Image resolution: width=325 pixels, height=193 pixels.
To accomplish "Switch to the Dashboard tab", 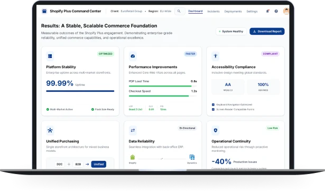I will point(195,11).
